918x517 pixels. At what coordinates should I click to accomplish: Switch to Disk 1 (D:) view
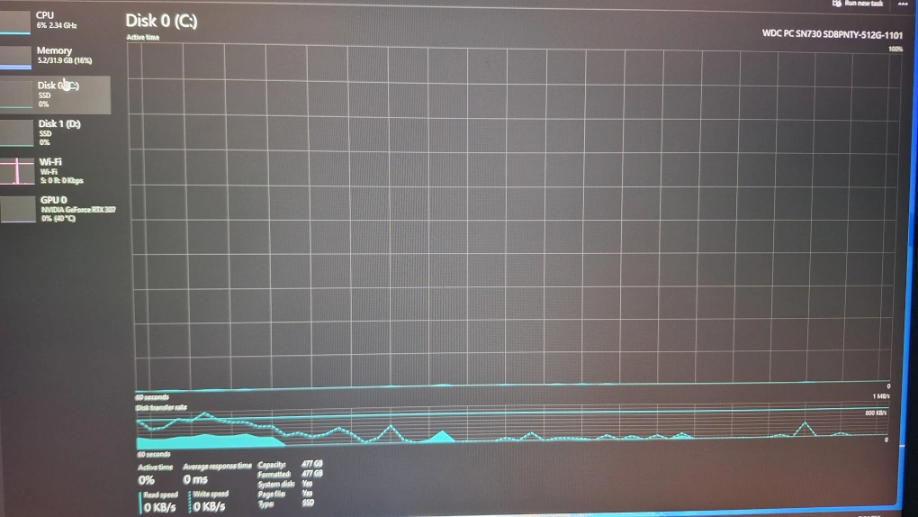coord(56,132)
